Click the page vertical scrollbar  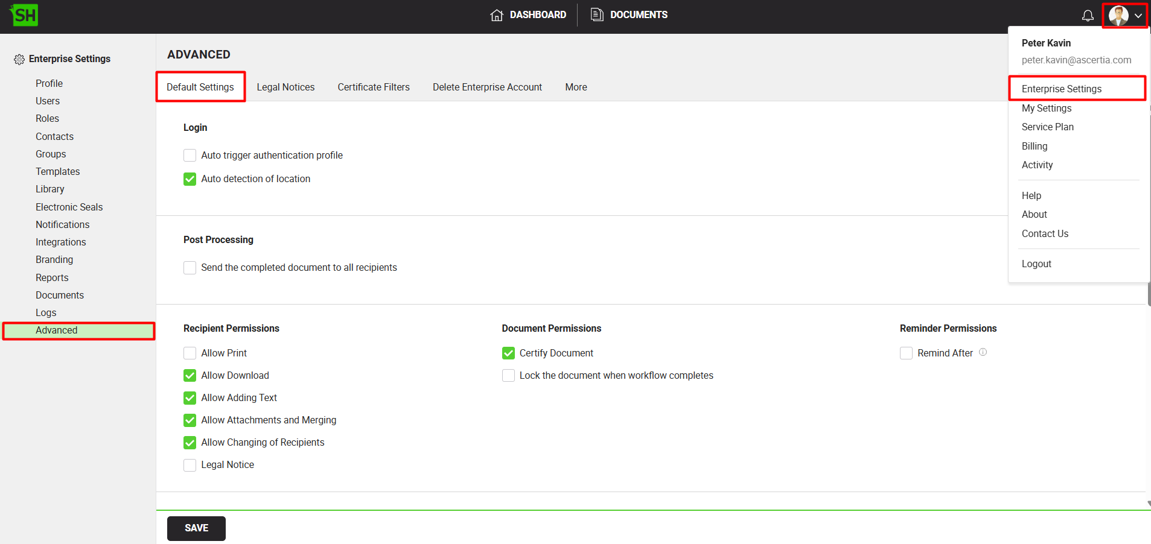pyautogui.click(x=1148, y=294)
